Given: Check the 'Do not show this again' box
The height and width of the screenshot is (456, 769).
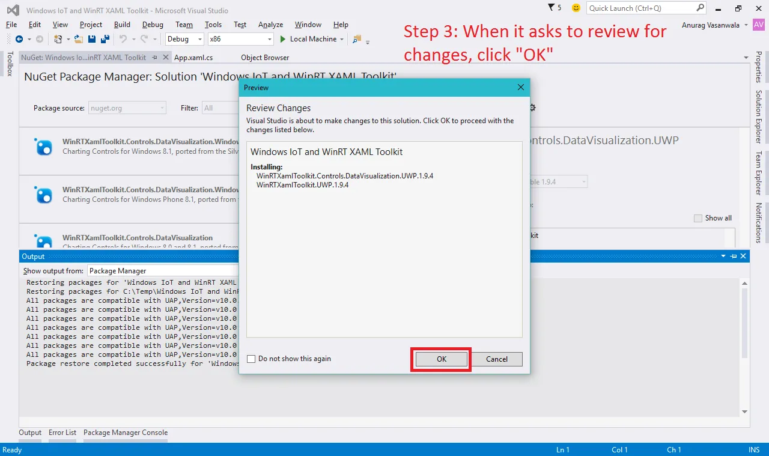Looking at the screenshot, I should pos(251,359).
